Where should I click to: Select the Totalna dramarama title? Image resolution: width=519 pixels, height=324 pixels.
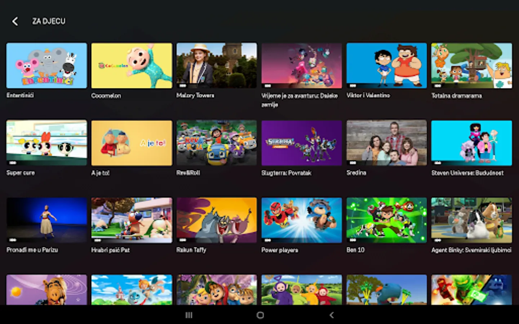[x=457, y=96]
